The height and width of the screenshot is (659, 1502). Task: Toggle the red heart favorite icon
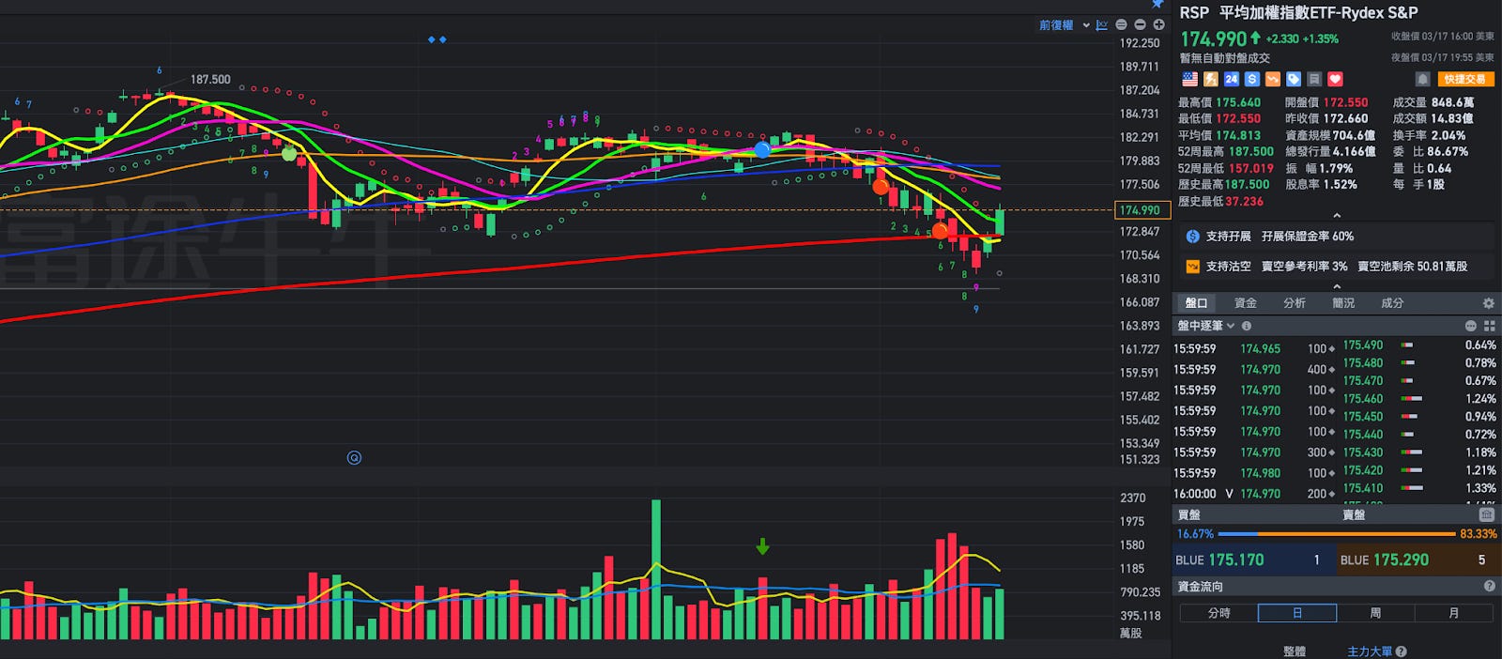(x=1335, y=80)
